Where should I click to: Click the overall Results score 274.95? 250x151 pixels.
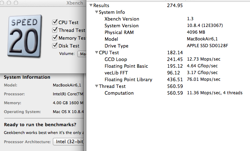(x=175, y=5)
